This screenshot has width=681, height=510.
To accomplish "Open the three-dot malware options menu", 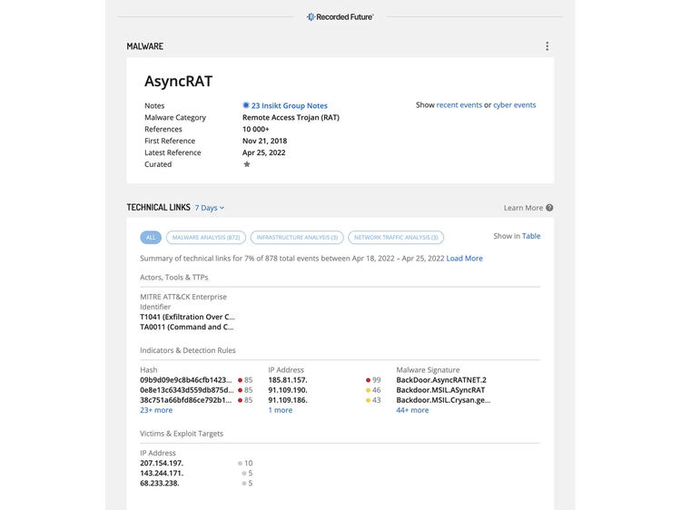I will [547, 46].
